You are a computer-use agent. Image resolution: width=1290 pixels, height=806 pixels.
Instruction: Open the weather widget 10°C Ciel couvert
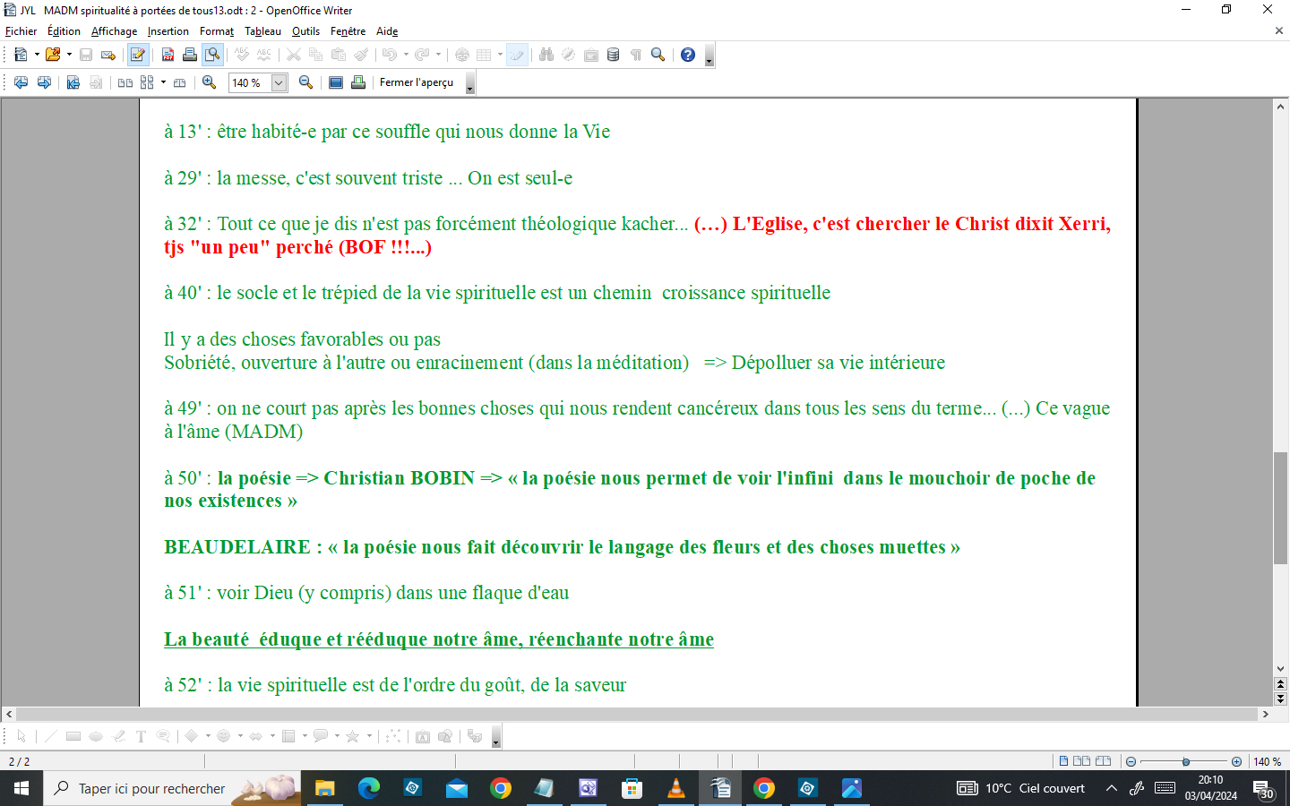coord(1021,788)
